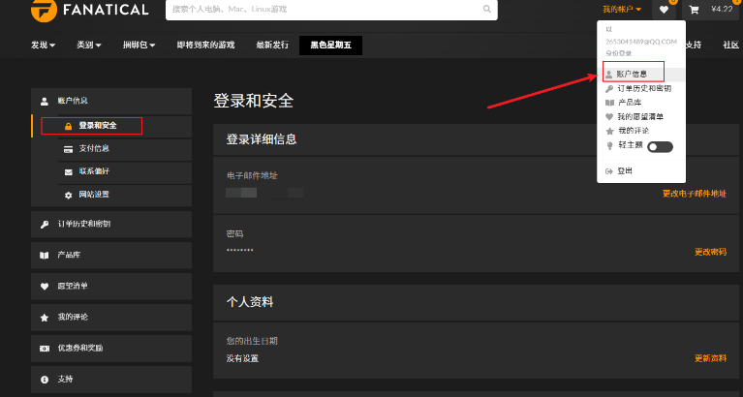This screenshot has width=743, height=397.
Task: Click the heart icon beside sidebar 愿望清单
Action: click(44, 287)
